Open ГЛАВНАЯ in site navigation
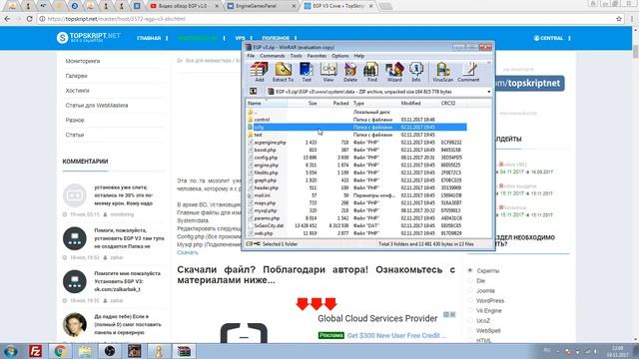This screenshot has height=359, width=639. 149,38
